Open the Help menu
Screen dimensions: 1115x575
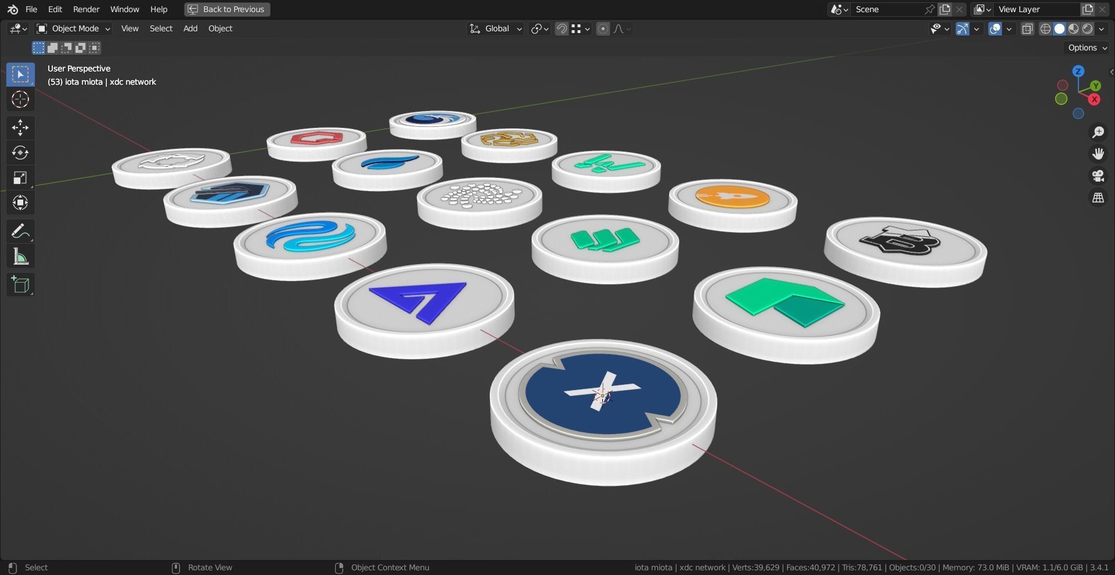click(x=159, y=9)
